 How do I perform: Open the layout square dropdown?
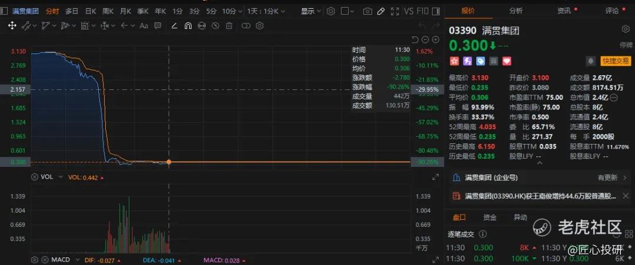tap(347, 11)
